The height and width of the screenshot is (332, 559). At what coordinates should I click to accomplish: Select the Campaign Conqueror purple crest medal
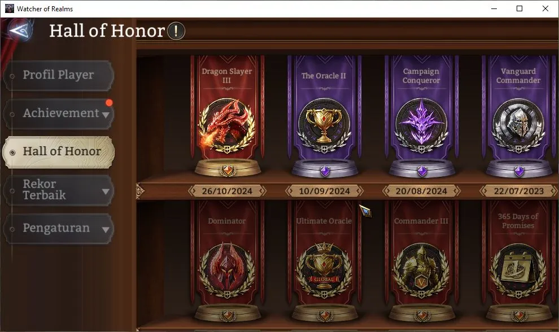421,126
